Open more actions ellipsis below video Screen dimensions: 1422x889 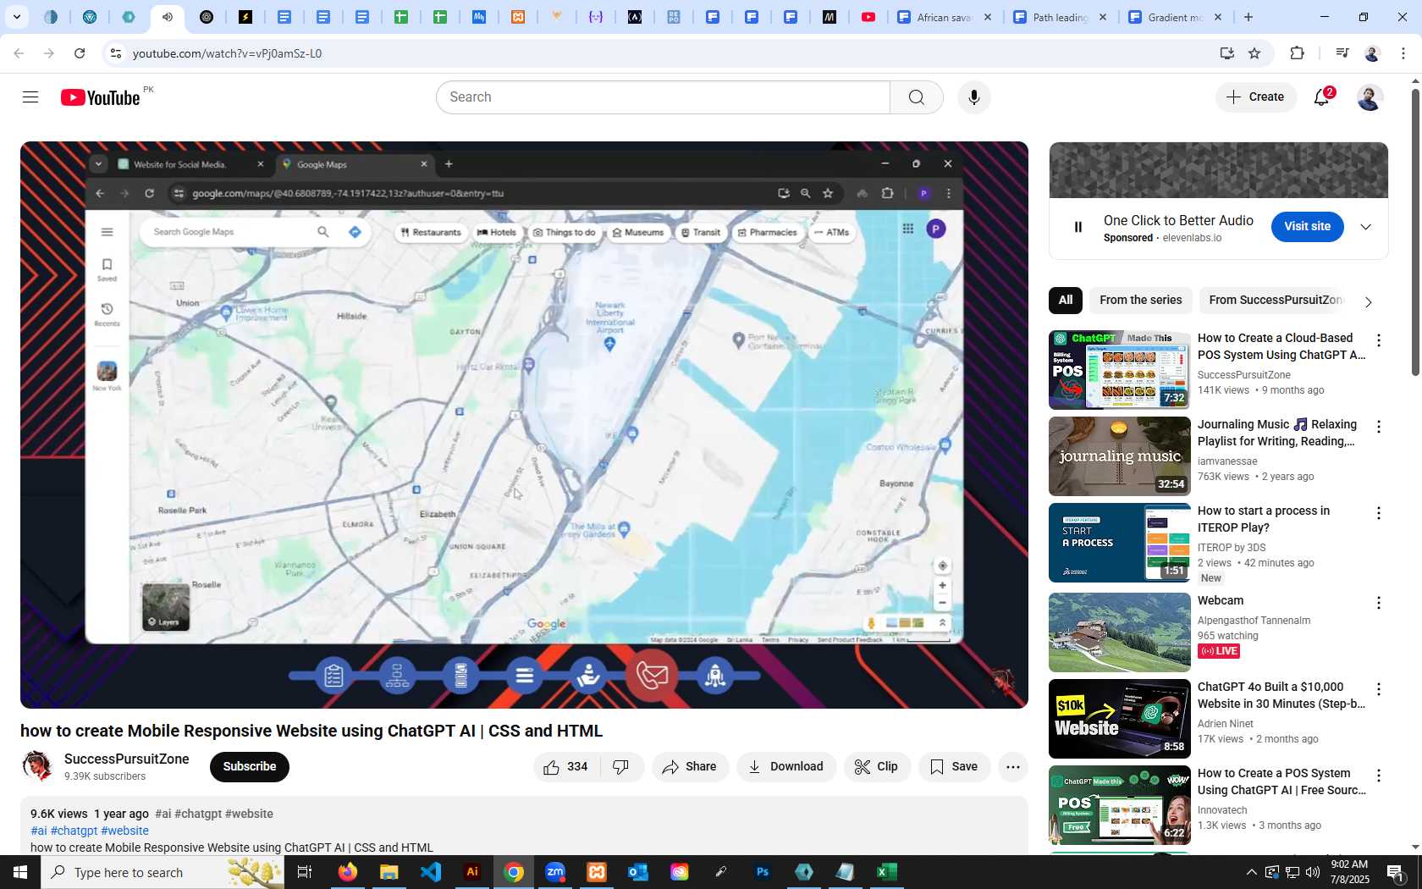click(1012, 767)
